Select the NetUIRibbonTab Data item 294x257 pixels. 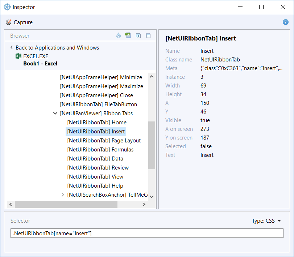tap(95, 158)
